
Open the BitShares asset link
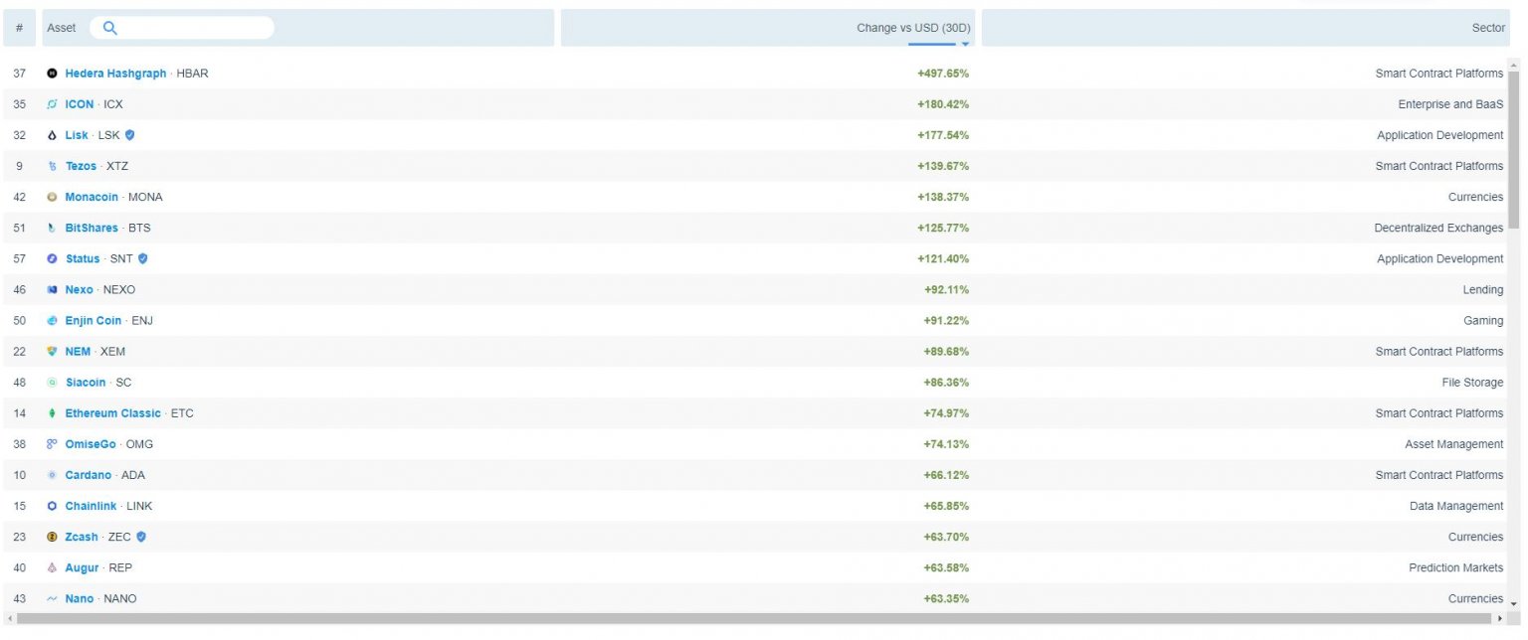tap(92, 228)
